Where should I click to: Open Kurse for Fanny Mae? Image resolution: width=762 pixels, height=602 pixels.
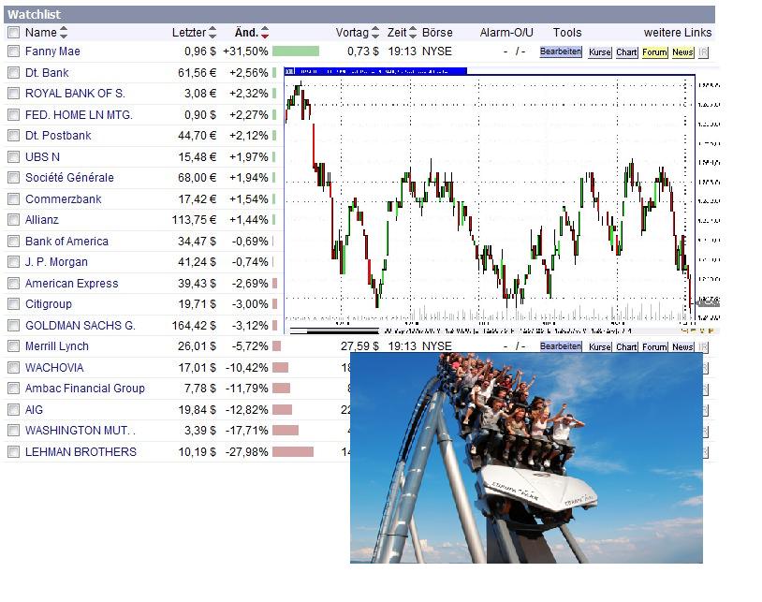click(600, 52)
